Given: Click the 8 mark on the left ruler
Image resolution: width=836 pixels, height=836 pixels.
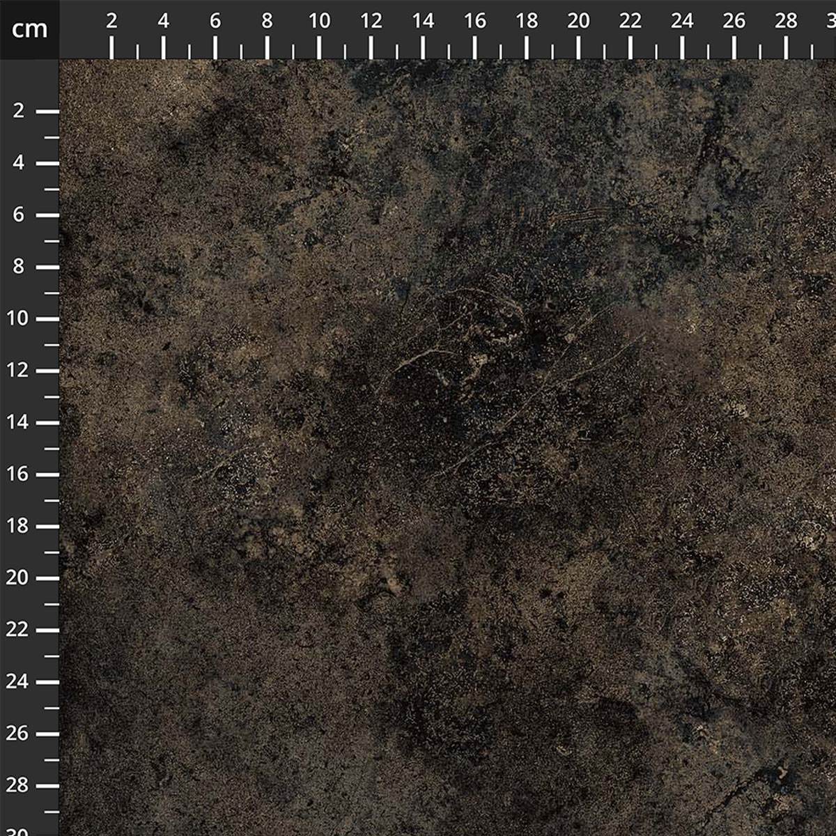Looking at the screenshot, I should coord(20,267).
